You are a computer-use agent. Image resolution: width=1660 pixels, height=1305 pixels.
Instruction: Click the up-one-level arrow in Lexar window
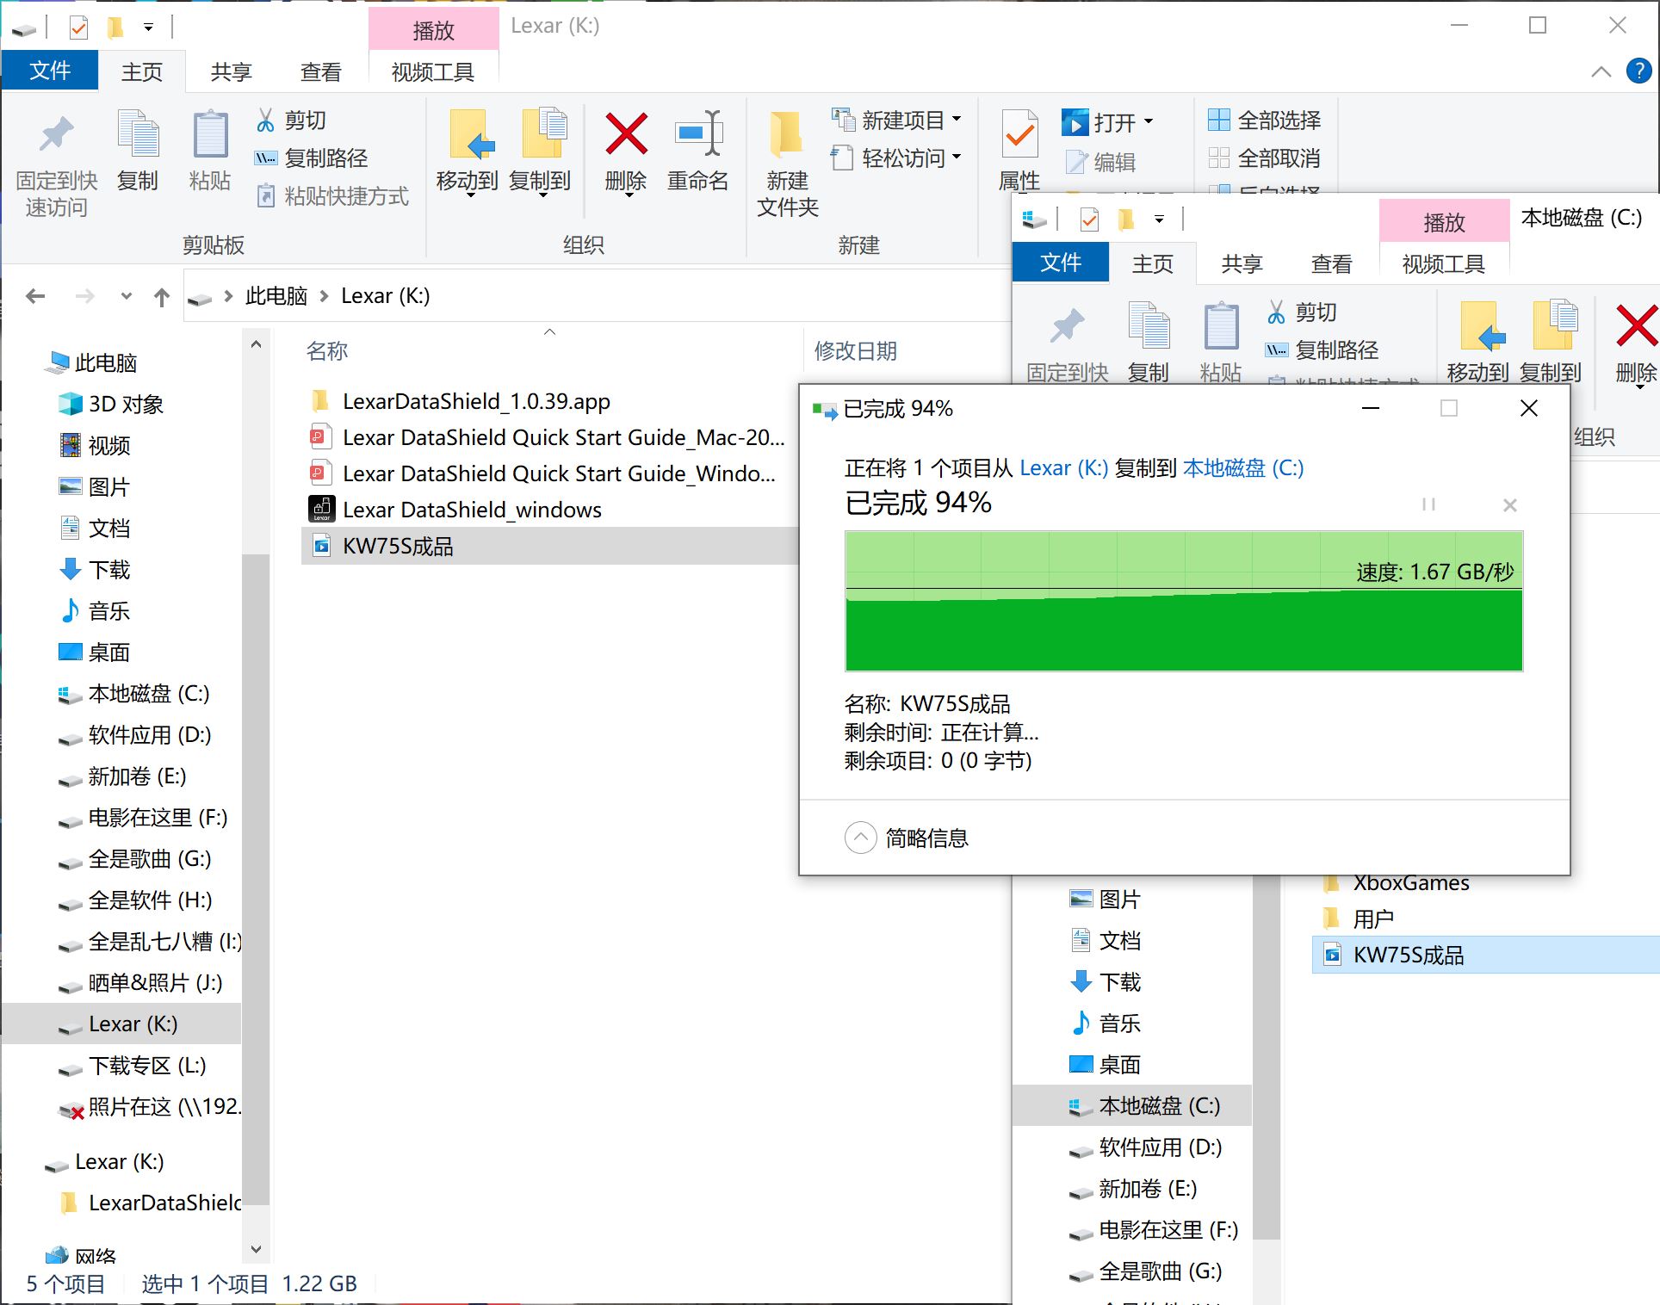click(162, 297)
